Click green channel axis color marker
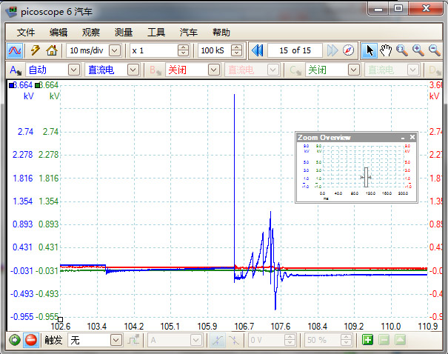 click(x=37, y=85)
